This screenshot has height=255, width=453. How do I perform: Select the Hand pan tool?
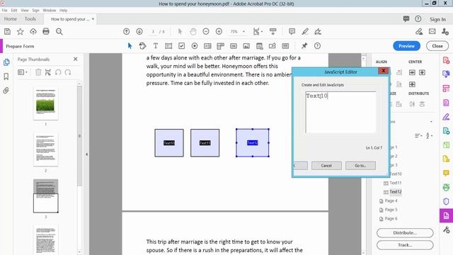pyautogui.click(x=193, y=31)
